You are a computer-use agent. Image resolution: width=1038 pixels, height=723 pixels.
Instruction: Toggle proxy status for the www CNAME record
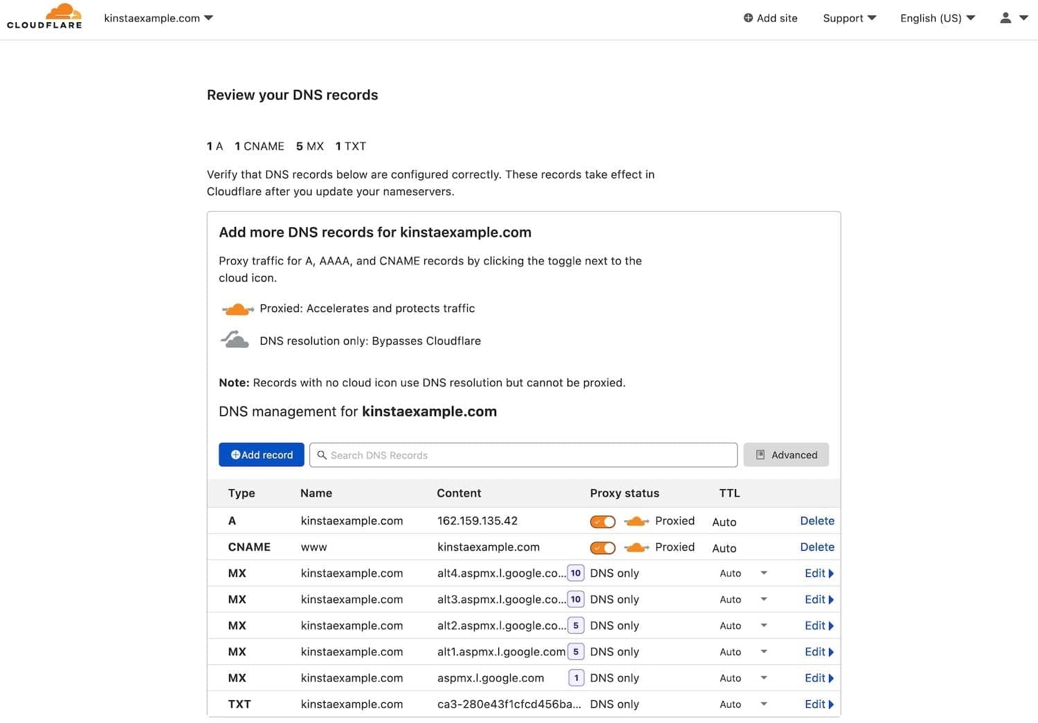coord(602,547)
